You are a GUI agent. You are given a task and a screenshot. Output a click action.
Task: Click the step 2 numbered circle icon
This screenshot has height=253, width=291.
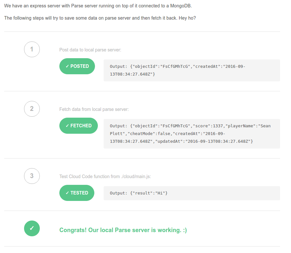[x=32, y=109]
